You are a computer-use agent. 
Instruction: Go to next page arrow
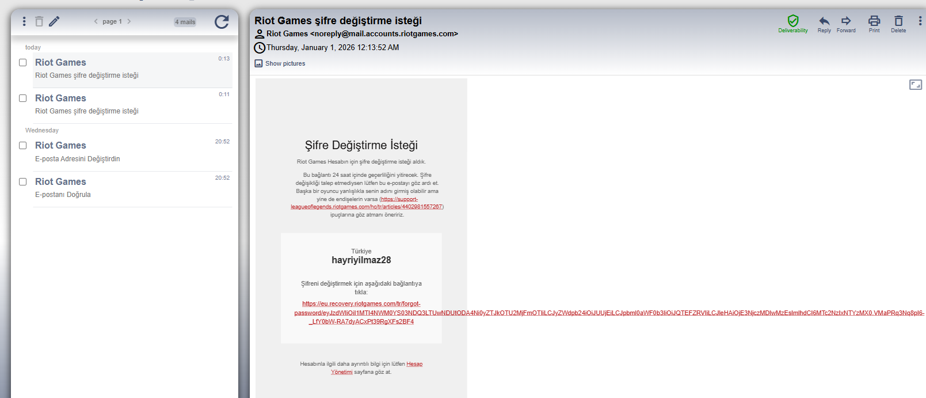[129, 21]
